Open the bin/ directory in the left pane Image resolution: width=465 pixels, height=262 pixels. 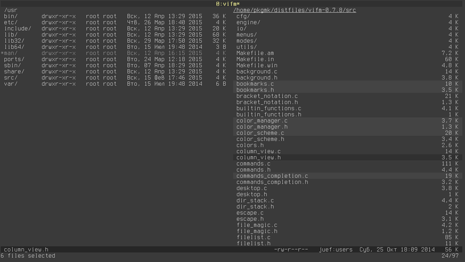pos(115,16)
